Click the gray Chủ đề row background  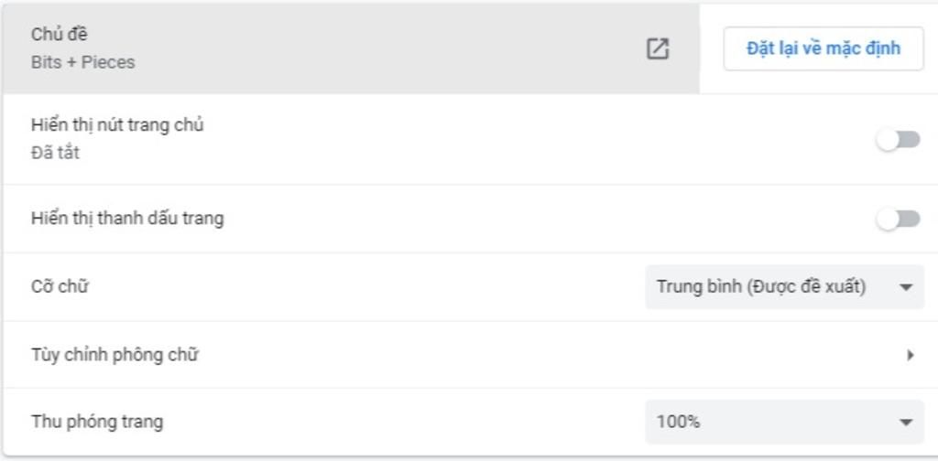click(x=351, y=48)
